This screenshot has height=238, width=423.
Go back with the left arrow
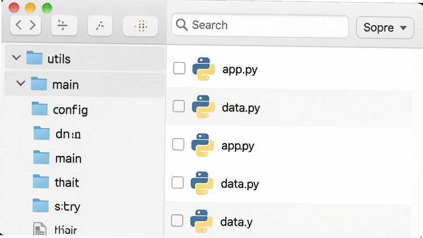(x=19, y=25)
